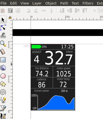
Task: Flip selection horizontally
Action: click(x=44, y=11)
